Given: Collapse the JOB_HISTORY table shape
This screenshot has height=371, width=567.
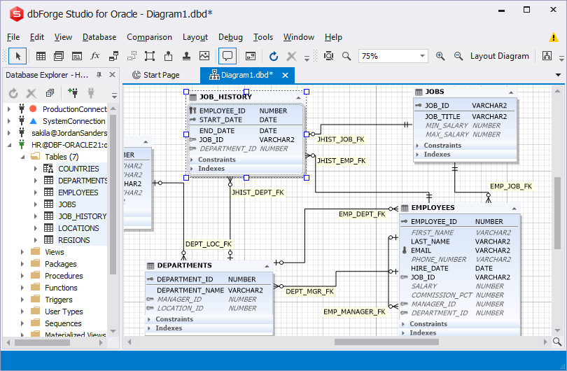Looking at the screenshot, I should (x=299, y=98).
